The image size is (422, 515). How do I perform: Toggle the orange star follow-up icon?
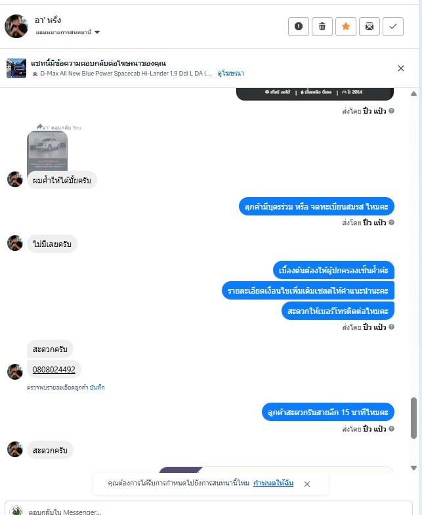pyautogui.click(x=345, y=26)
